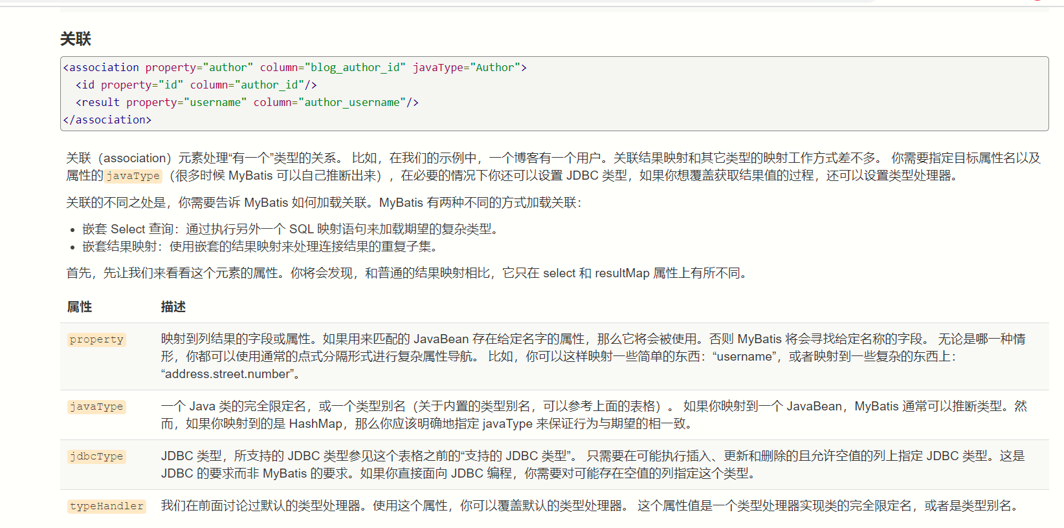
Task: Click the javaType attribute cell in table
Action: point(96,407)
